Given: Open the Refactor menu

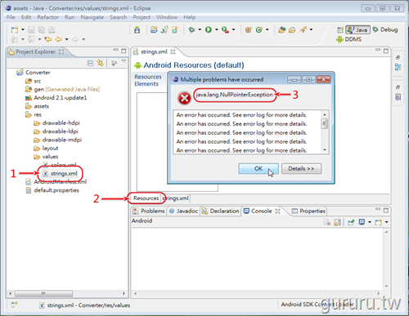Looking at the screenshot, I should point(48,17).
